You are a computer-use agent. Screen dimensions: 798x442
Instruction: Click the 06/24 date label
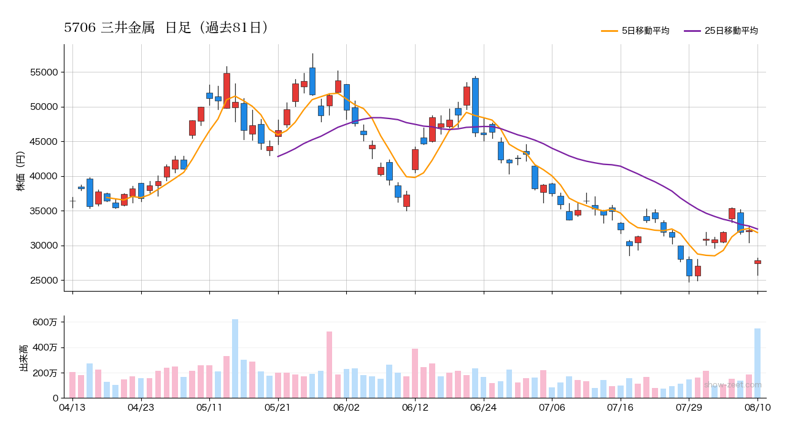tap(483, 408)
